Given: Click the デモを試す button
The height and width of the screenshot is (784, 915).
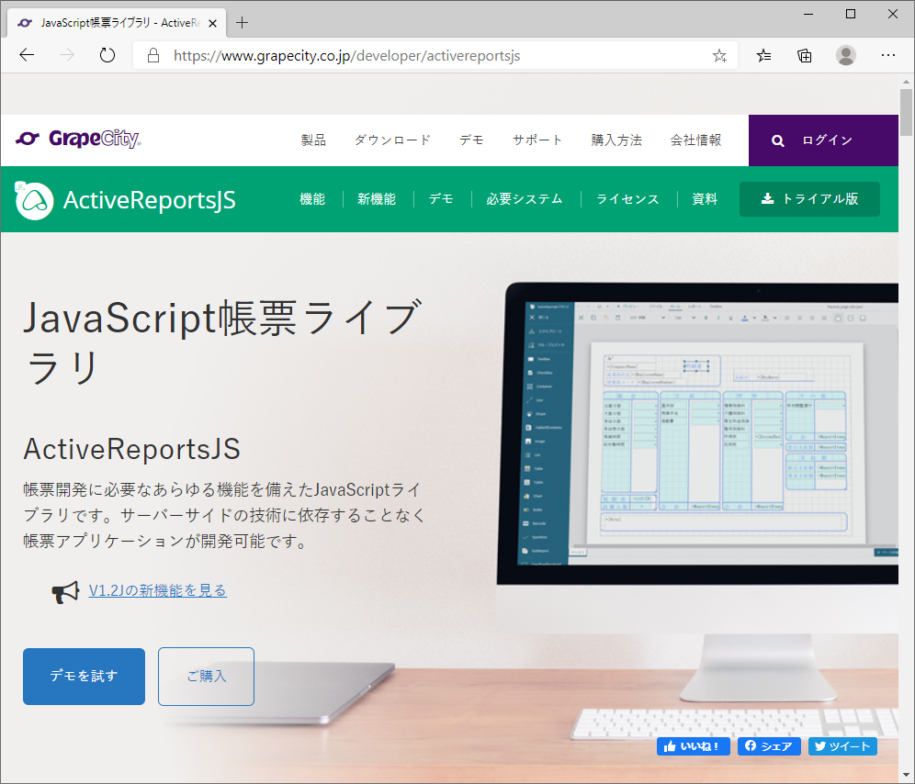Looking at the screenshot, I should point(84,676).
